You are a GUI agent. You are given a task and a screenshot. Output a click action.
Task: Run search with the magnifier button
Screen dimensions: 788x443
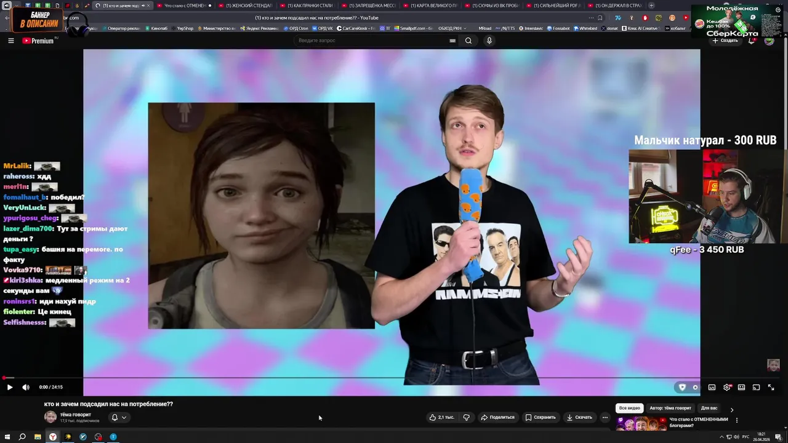point(468,41)
